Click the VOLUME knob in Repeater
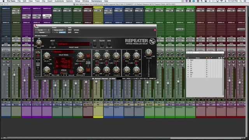 [149, 52]
